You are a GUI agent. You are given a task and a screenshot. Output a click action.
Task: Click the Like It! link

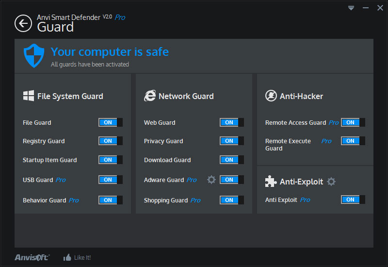pyautogui.click(x=82, y=258)
